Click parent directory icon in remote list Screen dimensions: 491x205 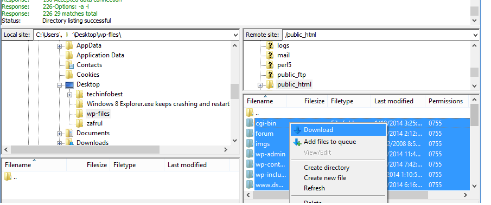250,113
